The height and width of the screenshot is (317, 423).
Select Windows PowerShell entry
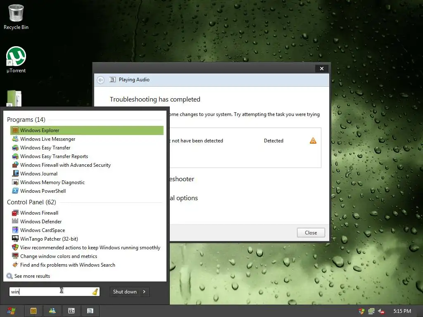87,191
